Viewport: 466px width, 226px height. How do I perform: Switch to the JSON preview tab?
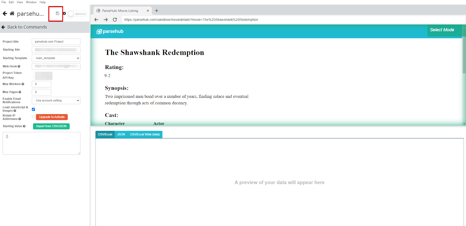tap(121, 134)
